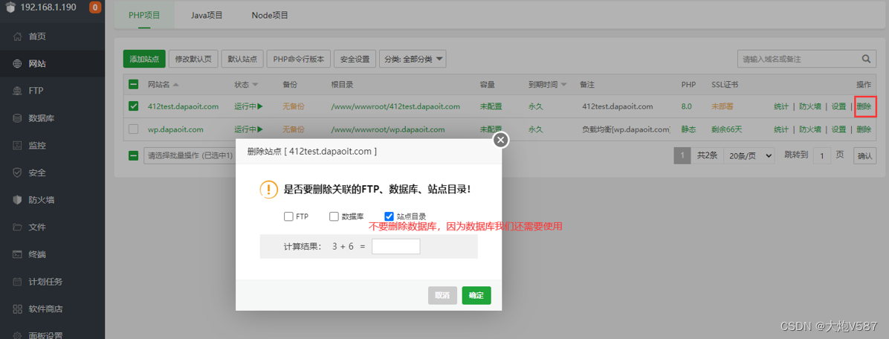
Task: Toggle the select-all checkbox in table header
Action: (134, 85)
